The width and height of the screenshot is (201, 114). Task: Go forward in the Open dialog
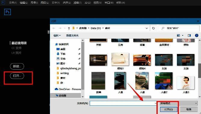[x=60, y=28]
